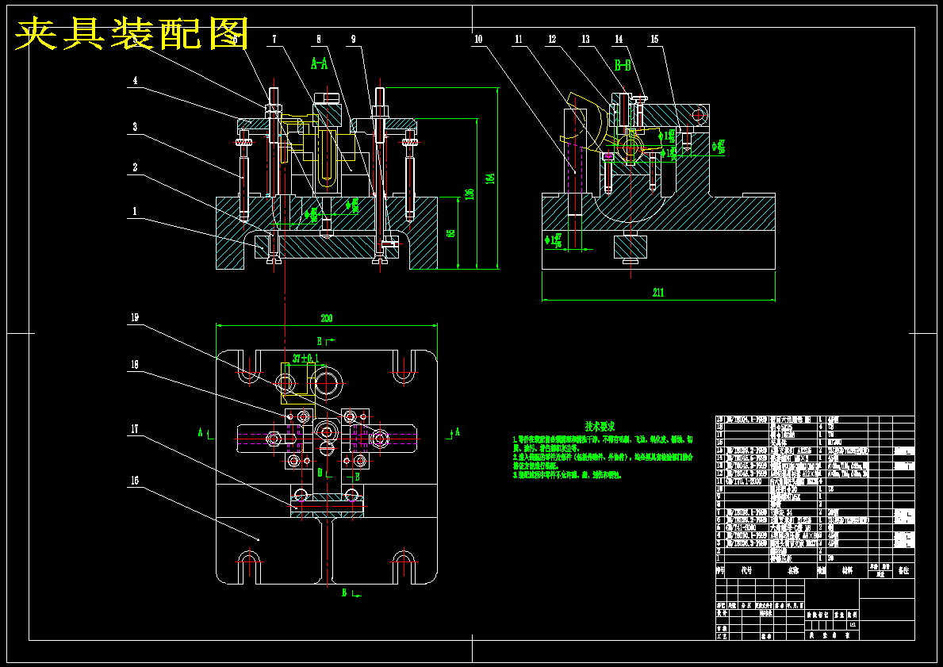Select the green B-B section view label
Screen dimensions: 943x667
click(623, 66)
